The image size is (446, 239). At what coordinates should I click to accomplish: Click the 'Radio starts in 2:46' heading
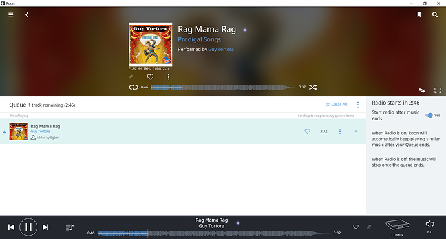point(396,103)
